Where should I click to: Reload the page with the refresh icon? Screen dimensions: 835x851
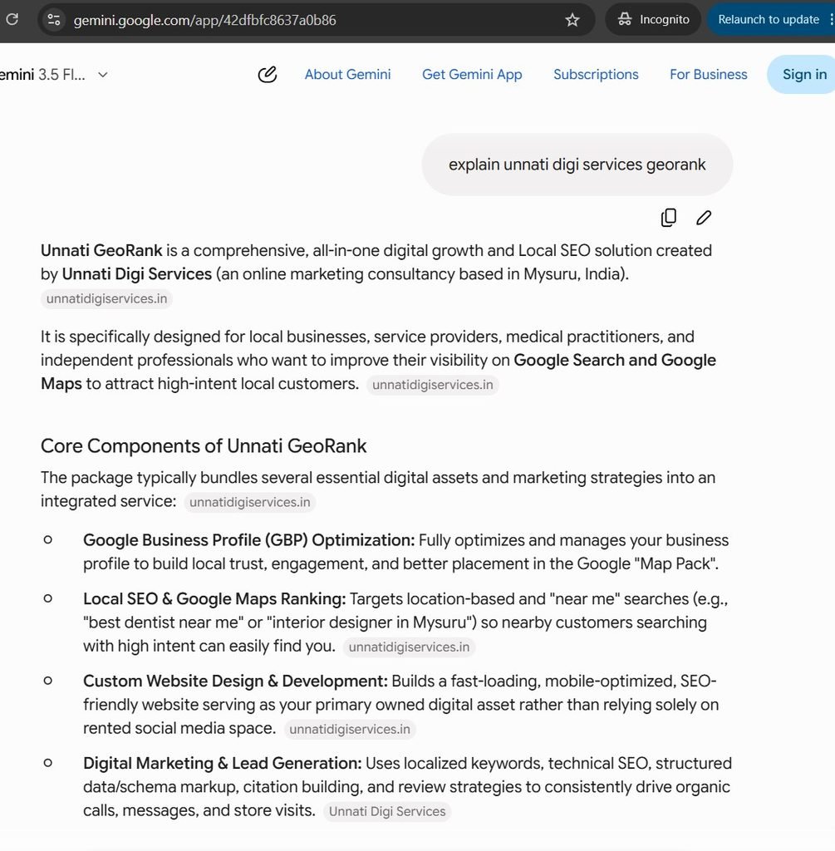[12, 20]
